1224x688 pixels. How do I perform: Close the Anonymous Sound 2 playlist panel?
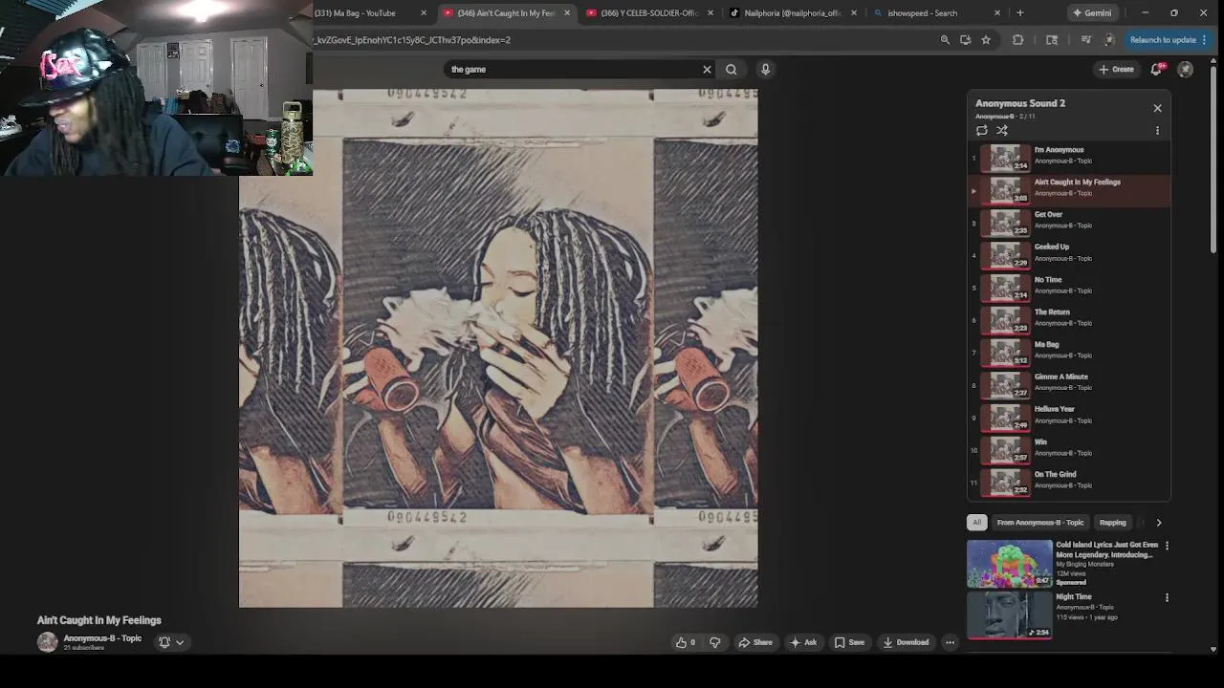click(x=1157, y=108)
